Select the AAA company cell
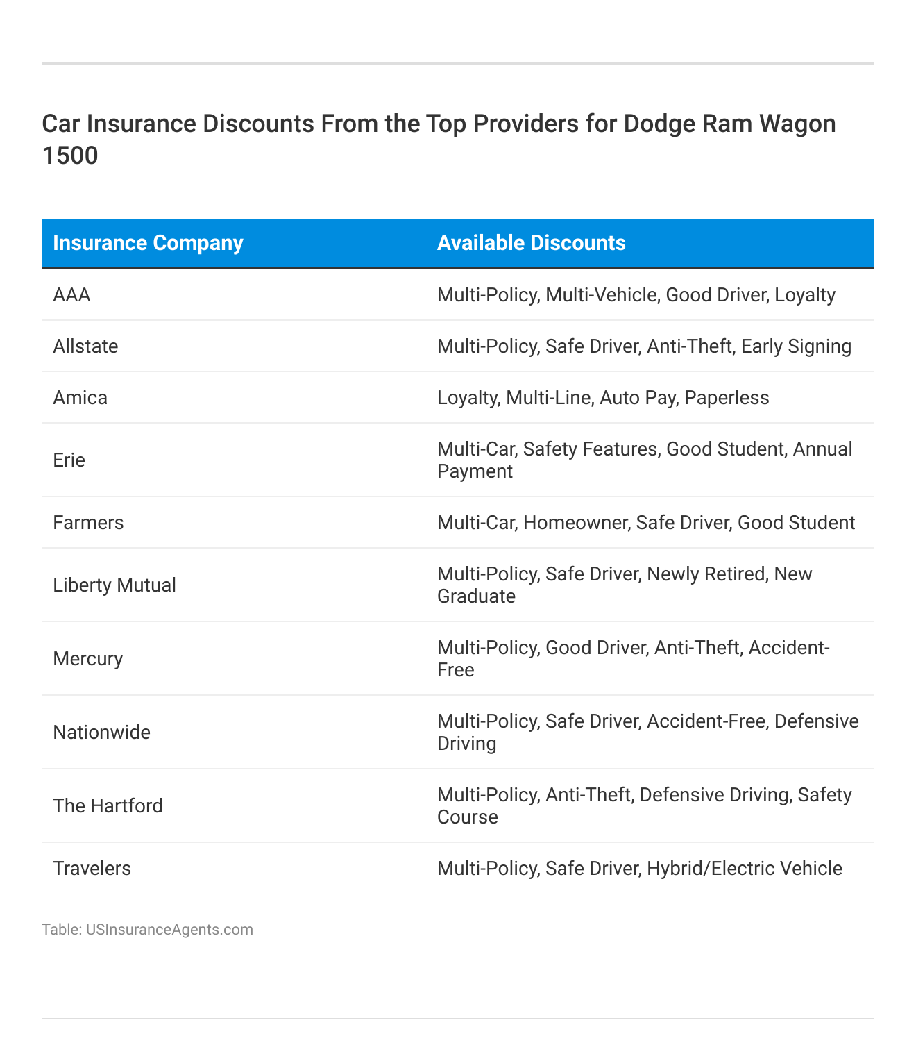This screenshot has height=1061, width=916. click(71, 295)
